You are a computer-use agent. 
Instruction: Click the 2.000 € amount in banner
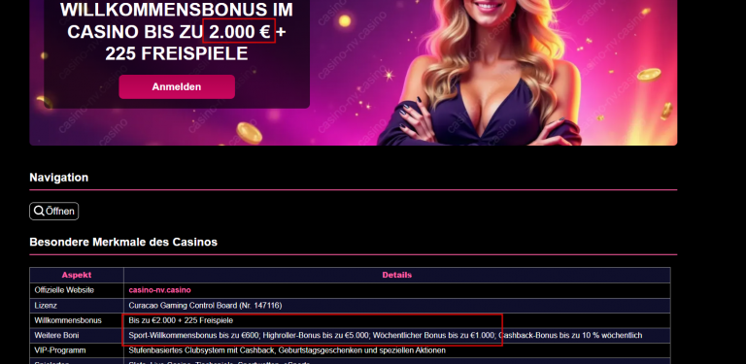(240, 31)
